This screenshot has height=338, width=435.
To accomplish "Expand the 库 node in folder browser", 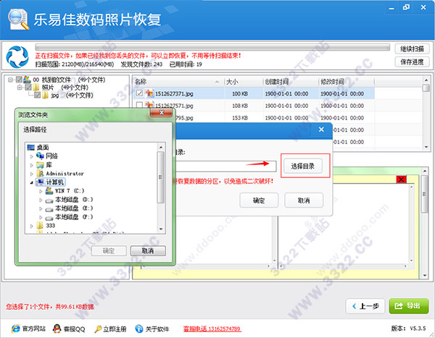I will coord(32,166).
